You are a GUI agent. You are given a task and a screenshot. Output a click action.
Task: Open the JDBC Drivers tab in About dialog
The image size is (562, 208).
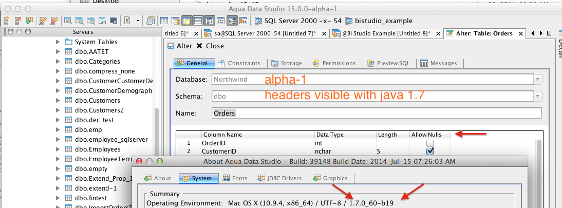(x=280, y=178)
